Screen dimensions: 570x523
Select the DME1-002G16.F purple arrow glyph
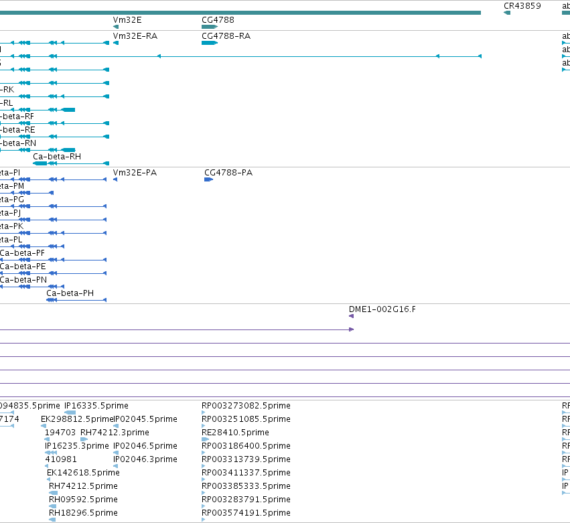(351, 316)
